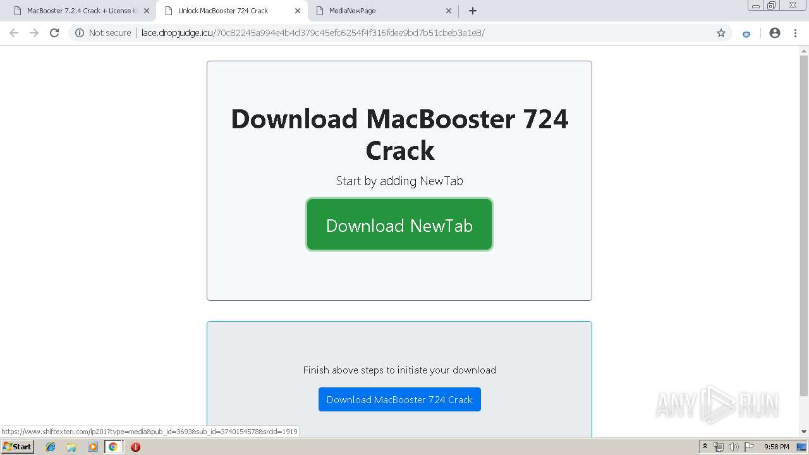This screenshot has width=809, height=455.
Task: Open the Chrome profile avatar
Action: (775, 33)
